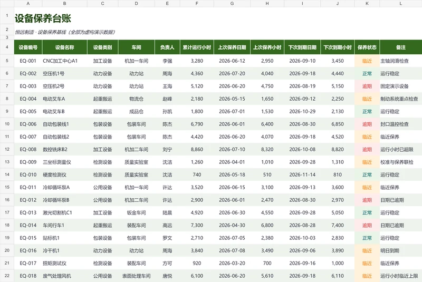The height and width of the screenshot is (282, 422).
Task: Select cell 贴标机1
Action: click(64, 238)
